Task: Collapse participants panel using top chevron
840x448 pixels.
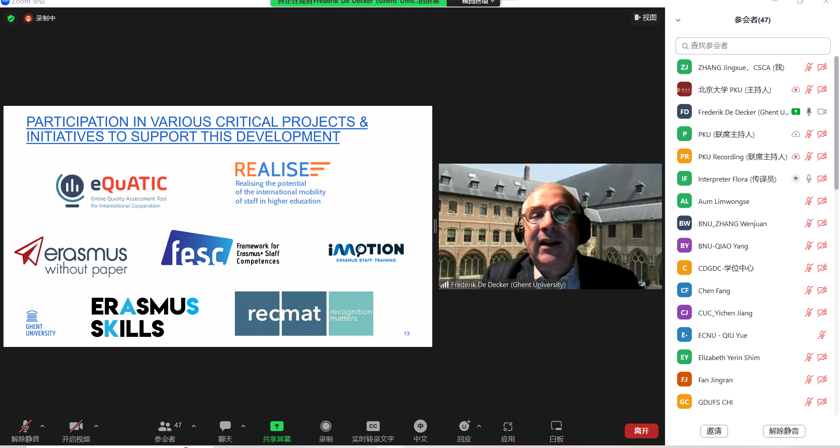Action: (678, 20)
